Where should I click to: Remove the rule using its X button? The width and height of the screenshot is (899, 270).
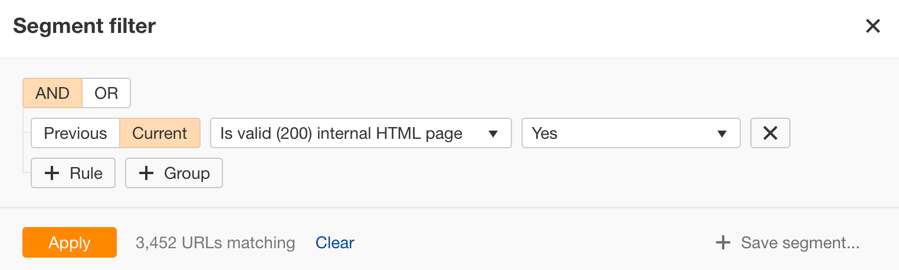pos(770,134)
